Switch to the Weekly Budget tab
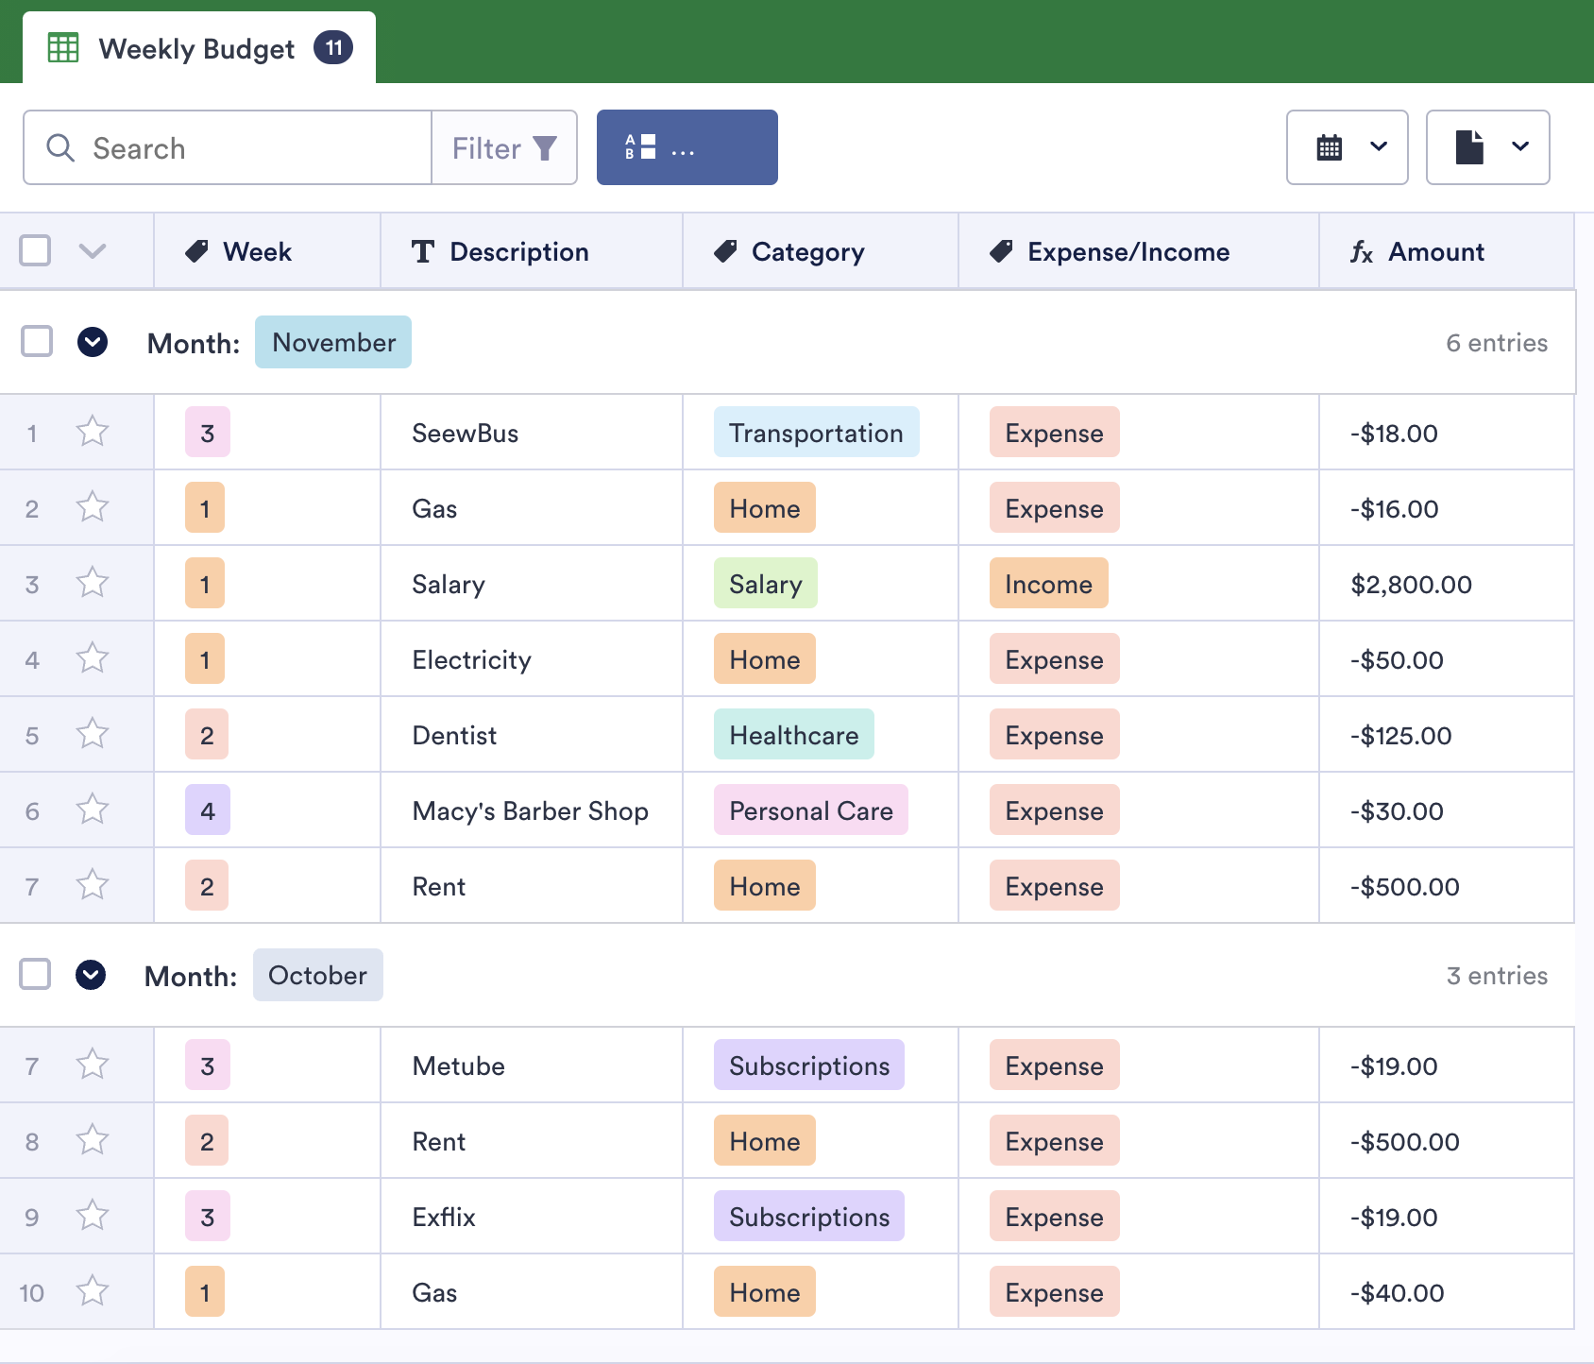Viewport: 1594px width, 1364px height. 198,48
